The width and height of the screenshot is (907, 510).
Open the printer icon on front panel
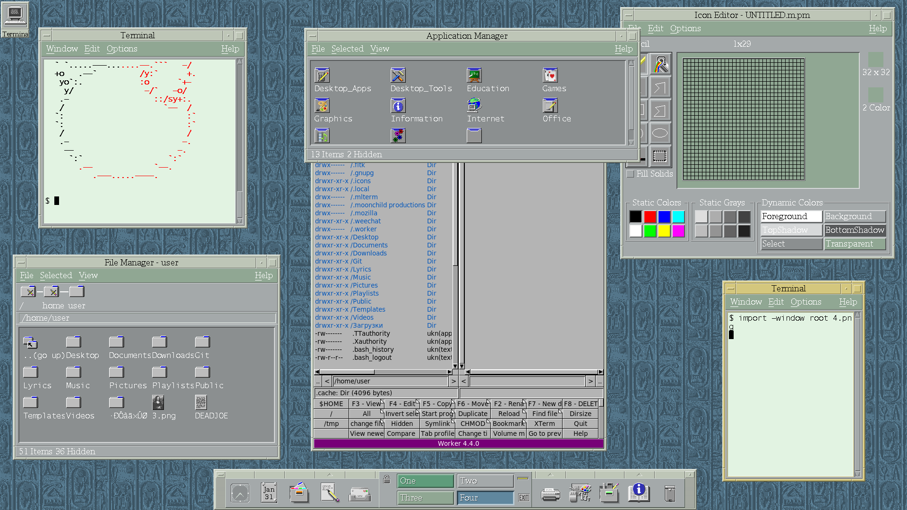(550, 494)
